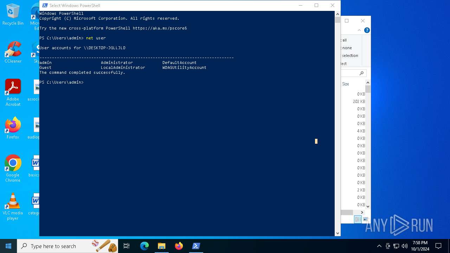Click the Explorer list scroll-down arrow
The width and height of the screenshot is (450, 253).
tap(368, 206)
